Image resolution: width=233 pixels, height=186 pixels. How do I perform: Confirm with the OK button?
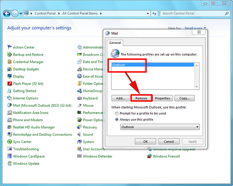(145, 142)
